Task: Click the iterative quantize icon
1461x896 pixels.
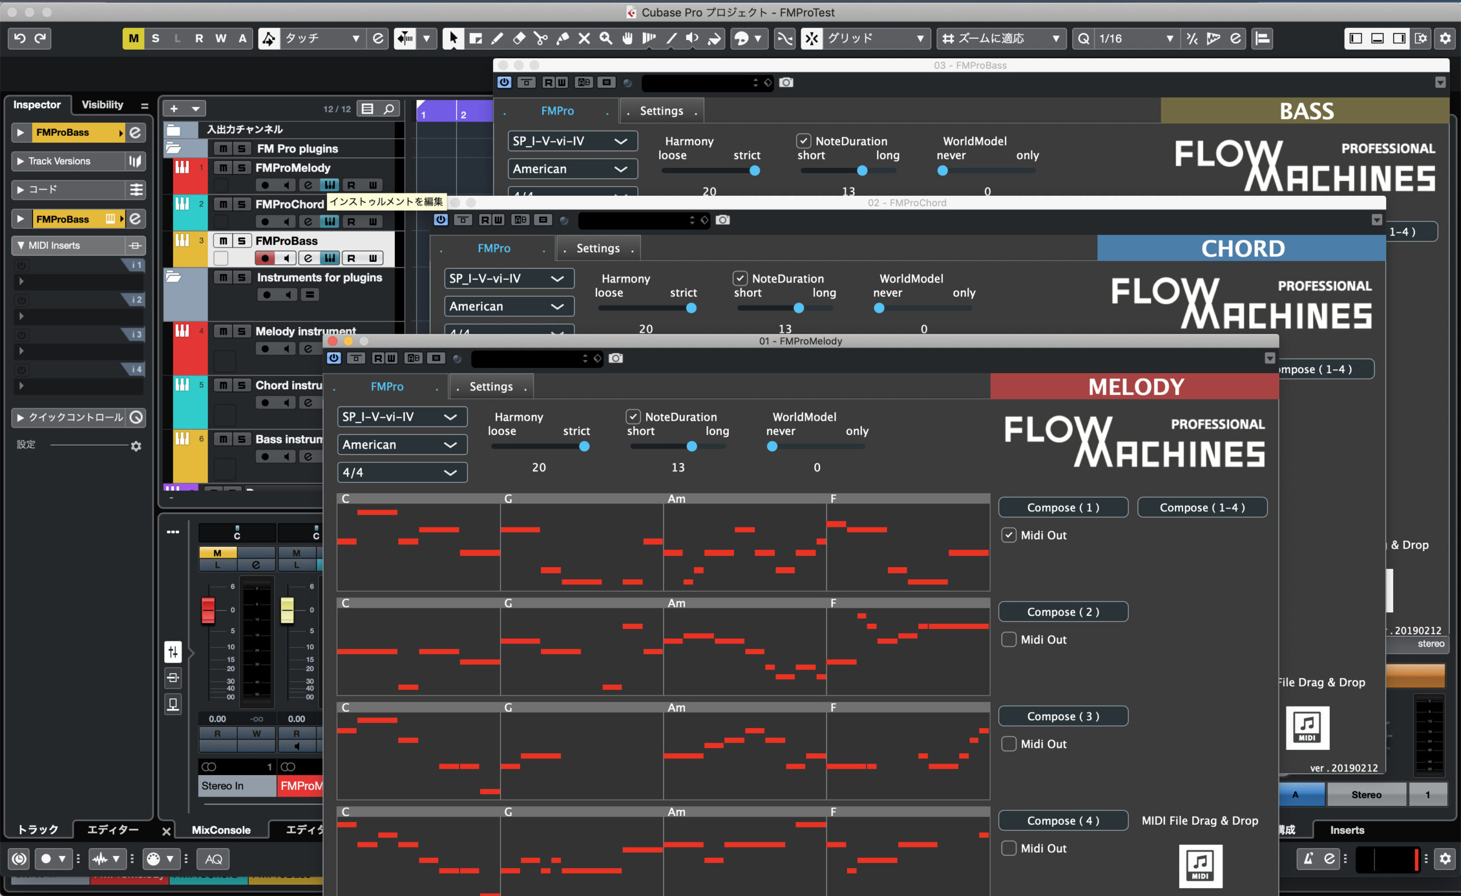Action: [1193, 39]
